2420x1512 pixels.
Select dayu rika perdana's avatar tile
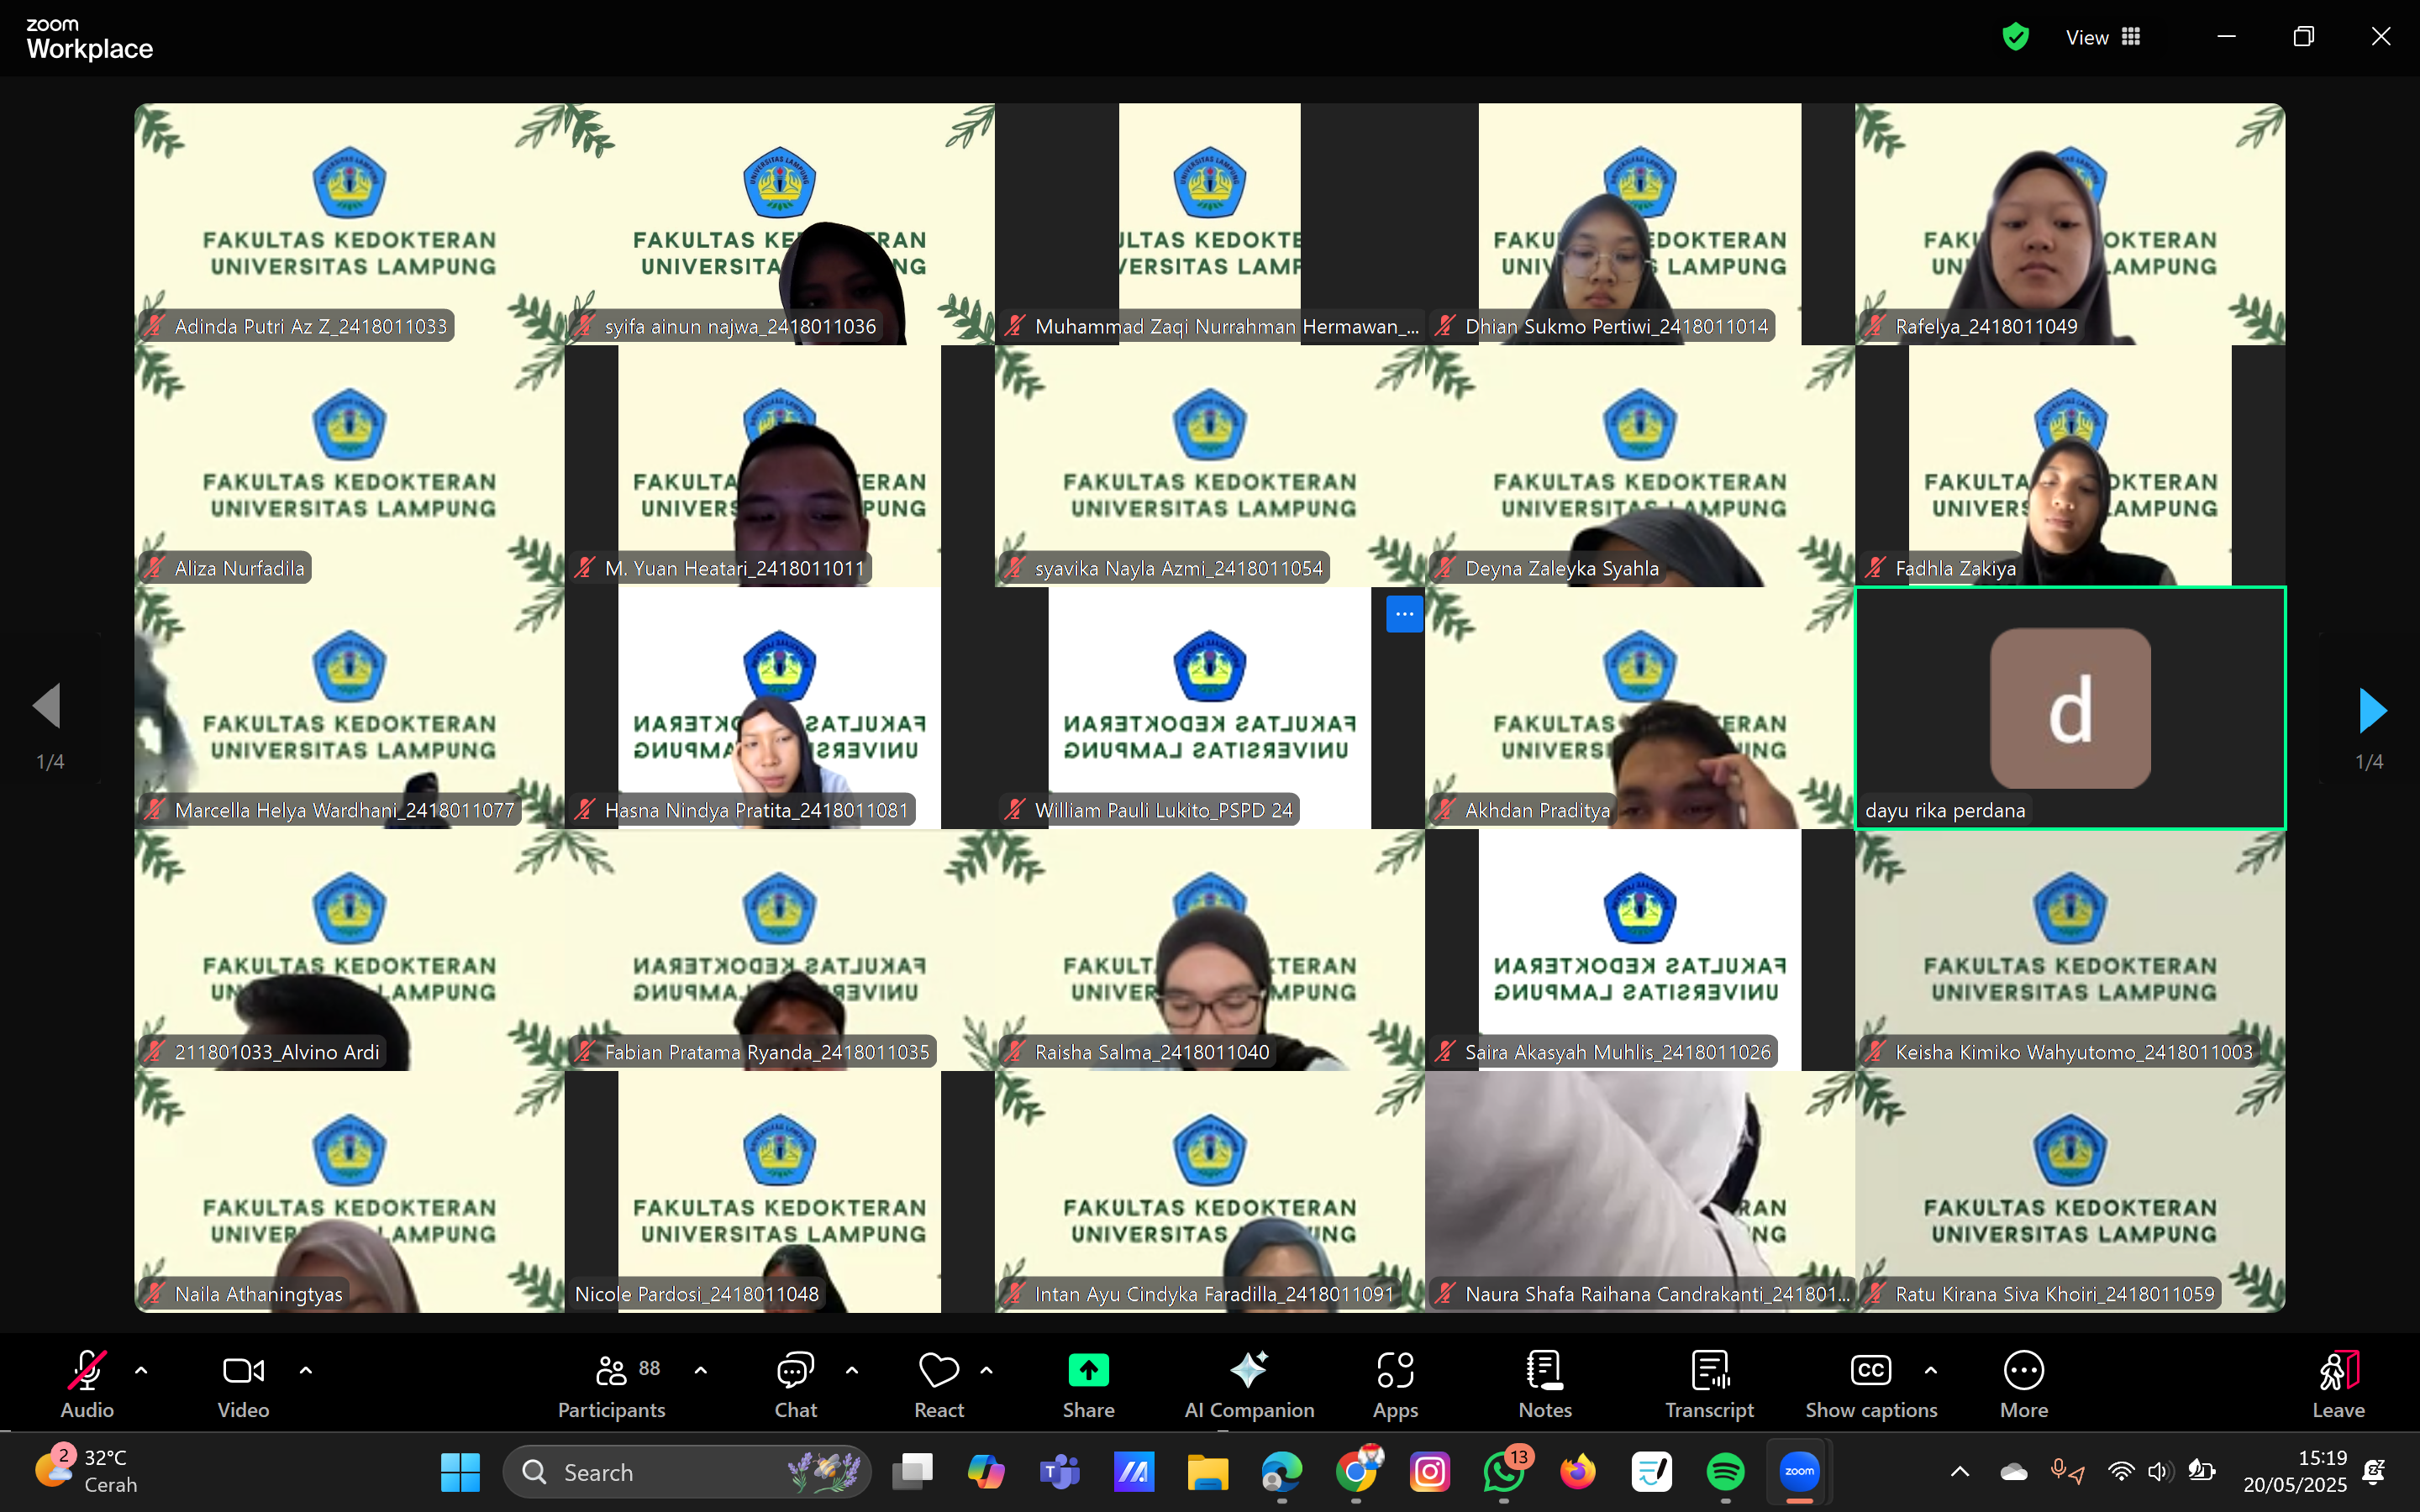(x=2070, y=708)
